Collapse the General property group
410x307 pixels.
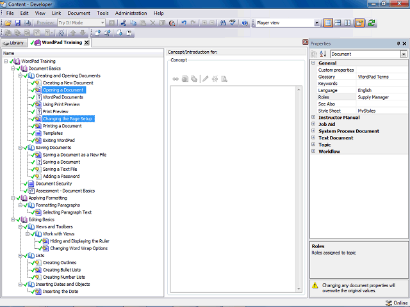click(x=313, y=63)
